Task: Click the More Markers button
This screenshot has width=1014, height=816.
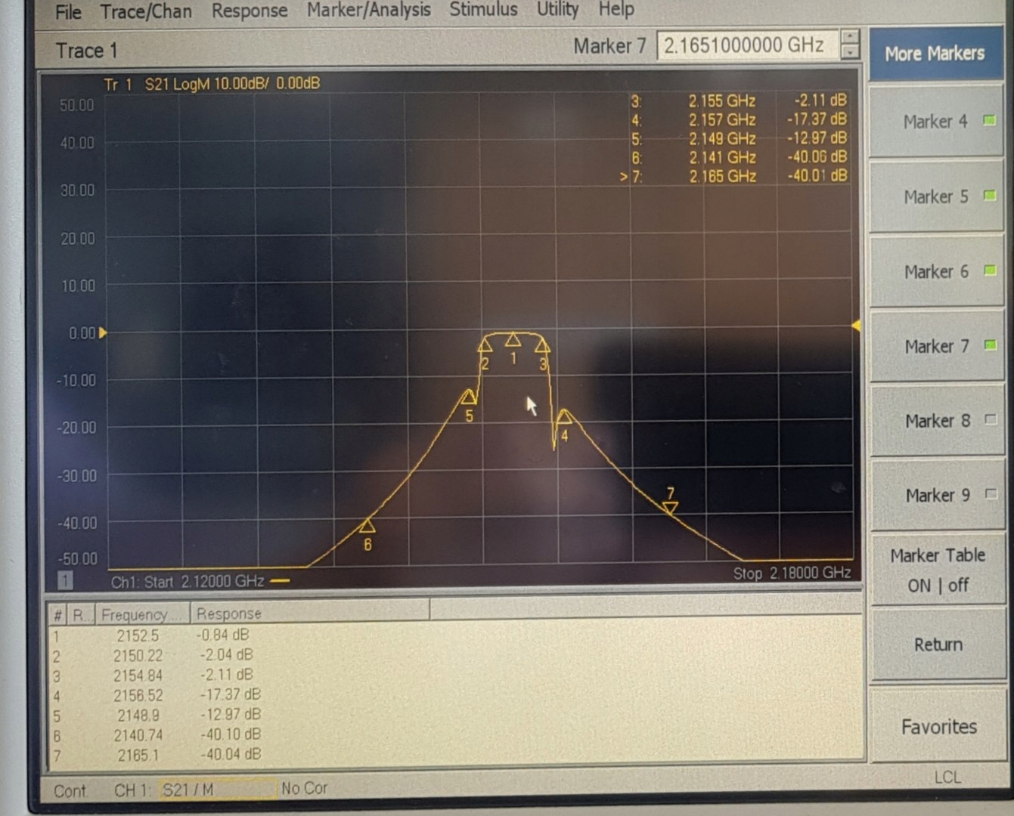Action: [x=935, y=53]
